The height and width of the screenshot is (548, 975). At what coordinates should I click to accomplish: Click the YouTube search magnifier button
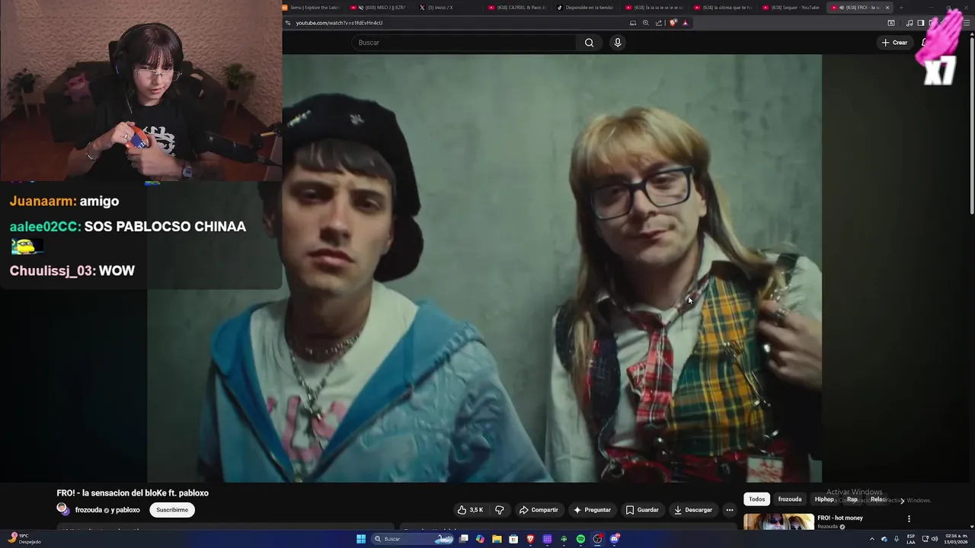(589, 43)
